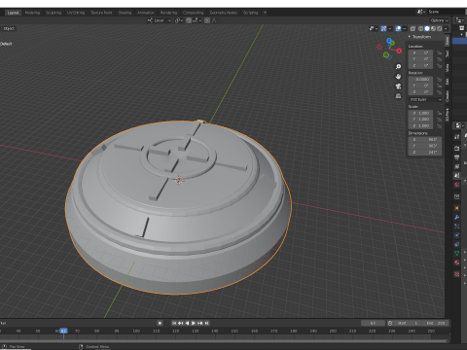The height and width of the screenshot is (350, 467).
Task: Open the Output properties tab icon
Action: click(x=456, y=157)
